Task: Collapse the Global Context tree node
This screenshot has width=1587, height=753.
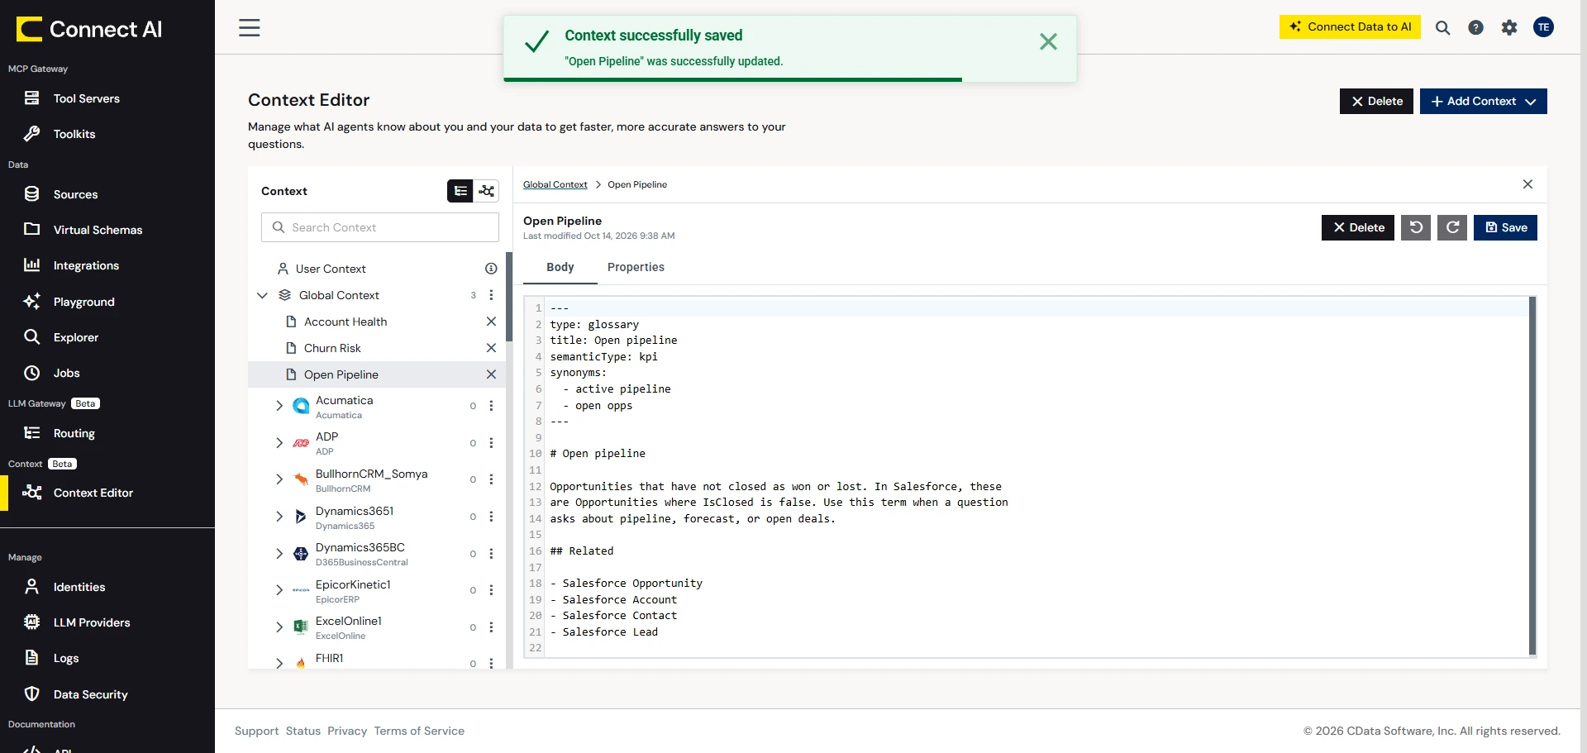Action: [262, 295]
